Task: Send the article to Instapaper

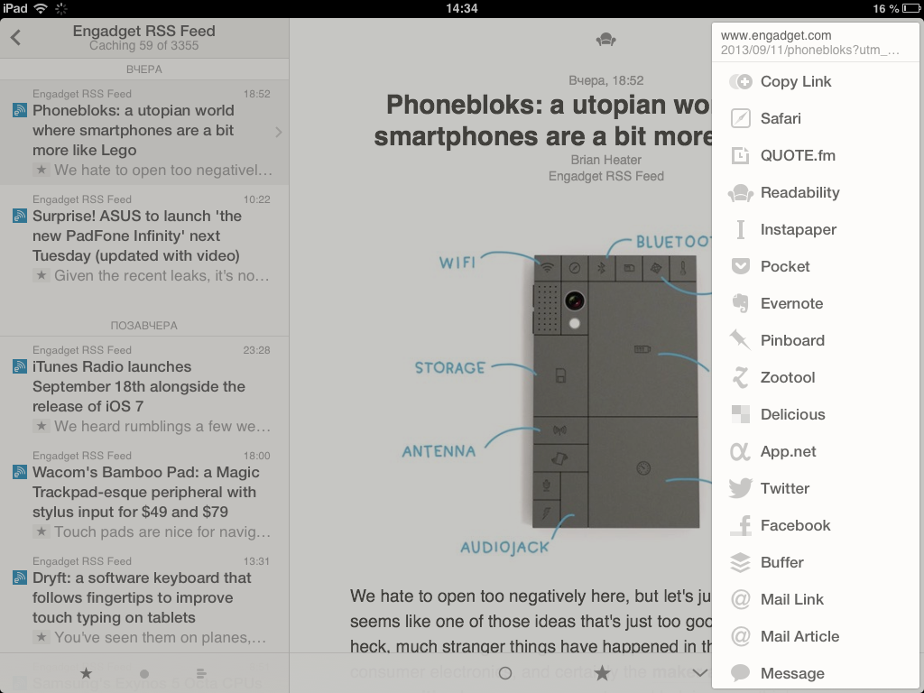Action: tap(816, 230)
